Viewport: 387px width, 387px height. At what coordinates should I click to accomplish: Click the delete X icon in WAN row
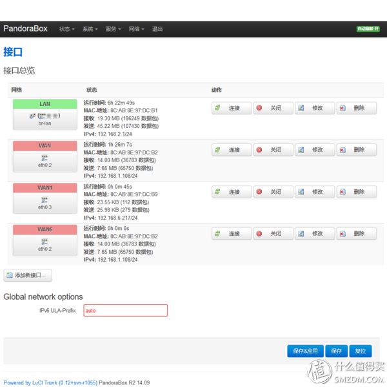[x=342, y=150]
